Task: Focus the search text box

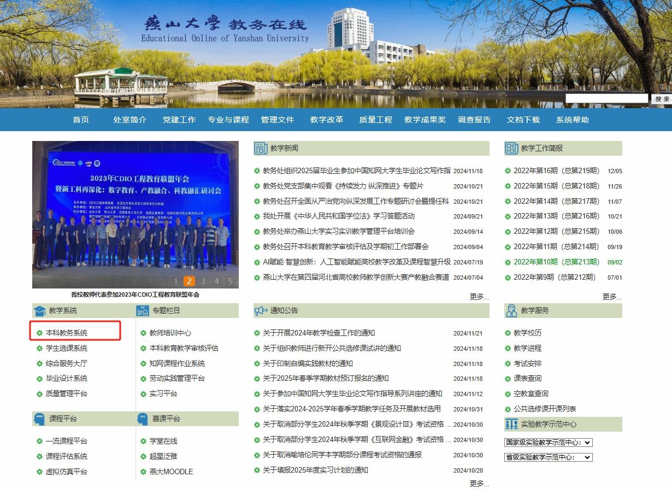Action: click(606, 99)
